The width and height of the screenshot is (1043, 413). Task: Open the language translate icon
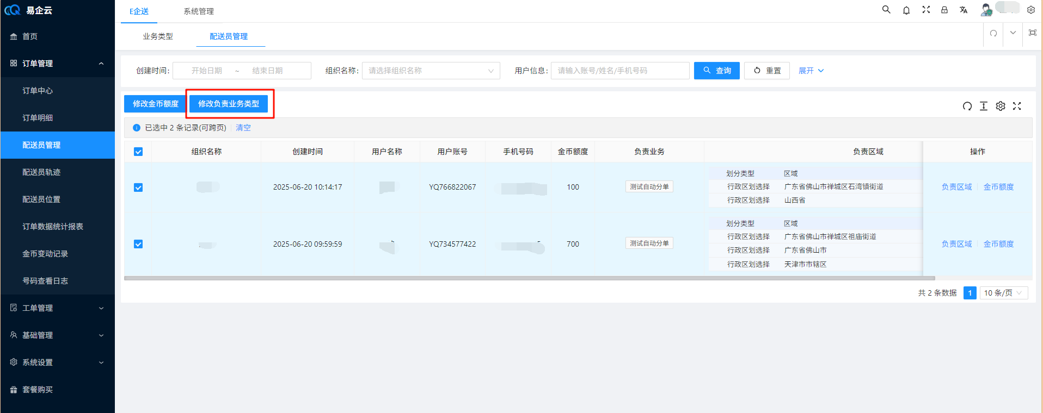964,10
